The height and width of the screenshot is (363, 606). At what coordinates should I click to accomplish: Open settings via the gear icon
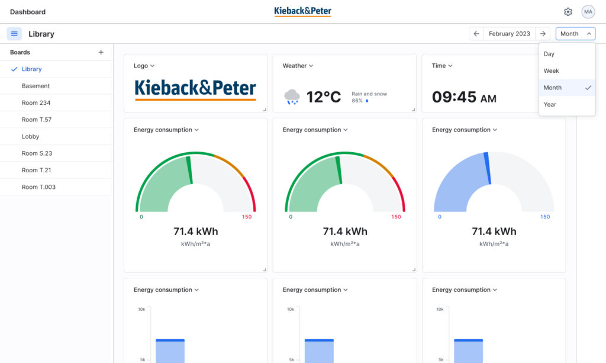(568, 12)
